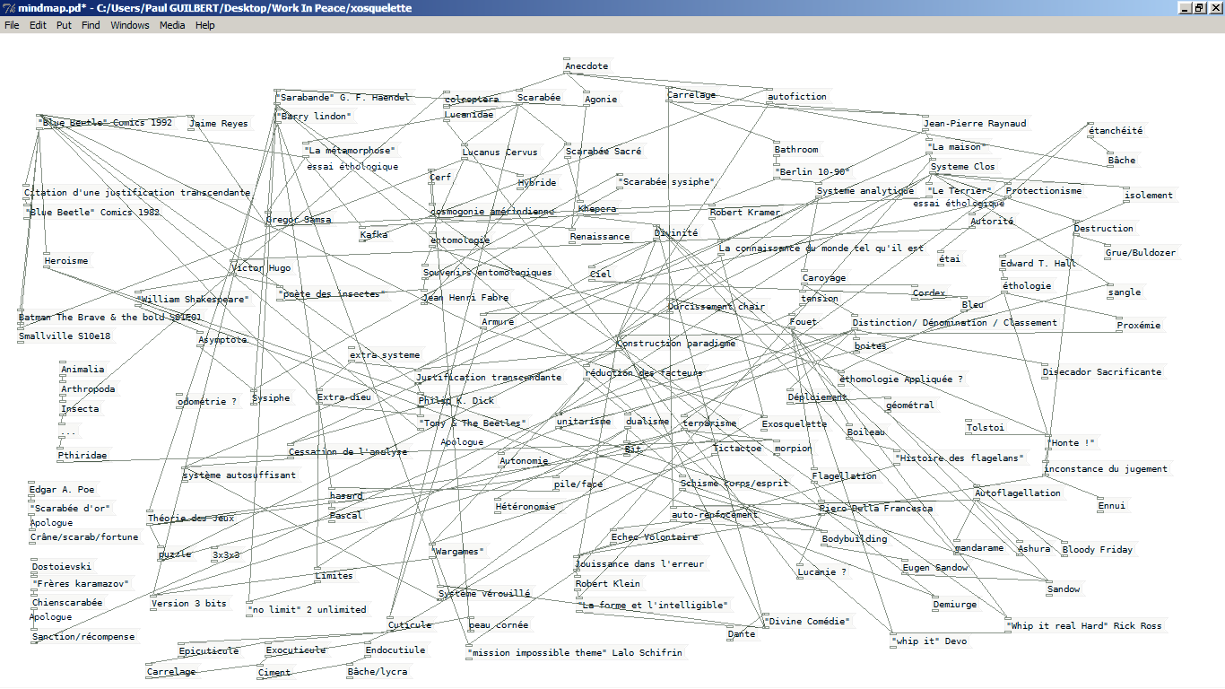Click the "Tictactoe" node
The width and height of the screenshot is (1225, 689).
738,448
